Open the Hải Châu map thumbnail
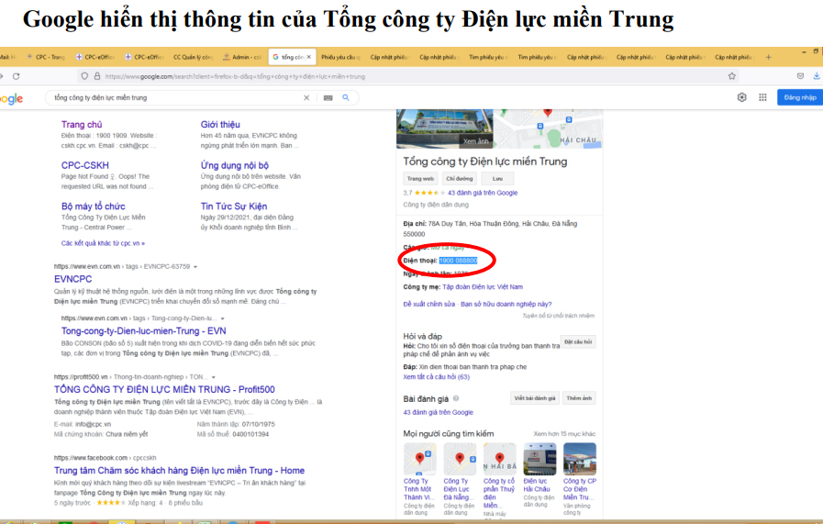 [x=548, y=128]
